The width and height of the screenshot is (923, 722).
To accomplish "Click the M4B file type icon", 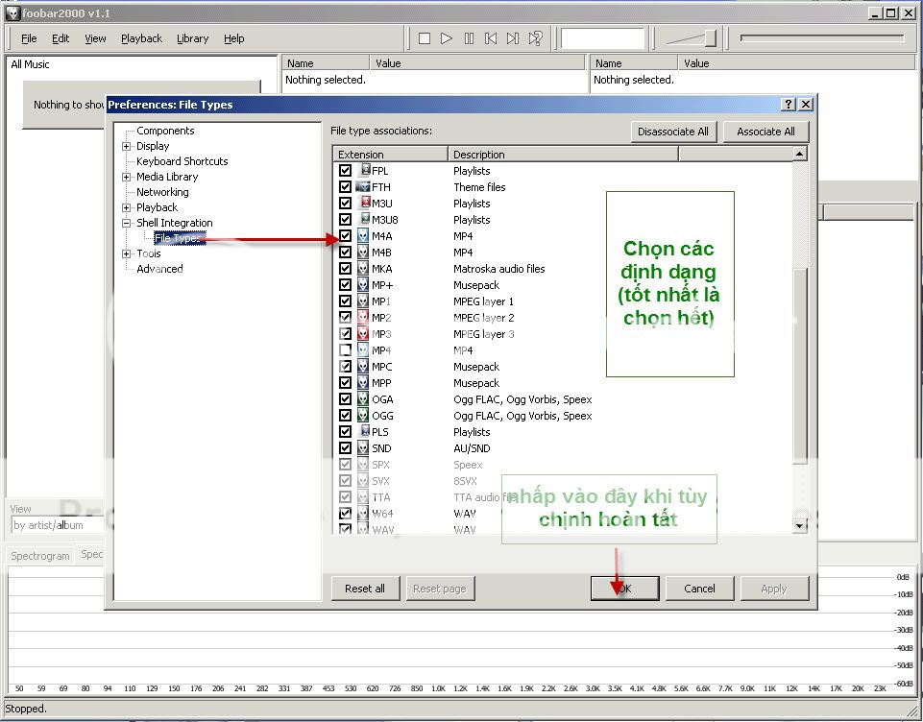I will click(x=363, y=253).
